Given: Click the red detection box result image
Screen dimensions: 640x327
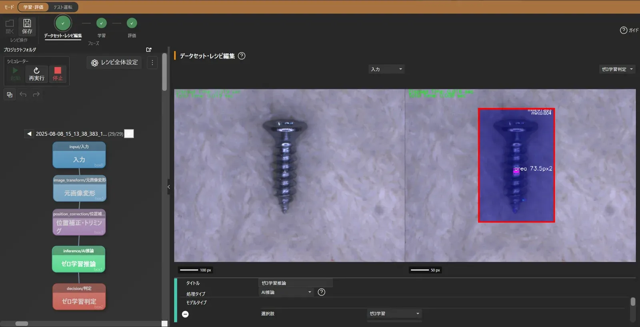Looking at the screenshot, I should pos(516,165).
